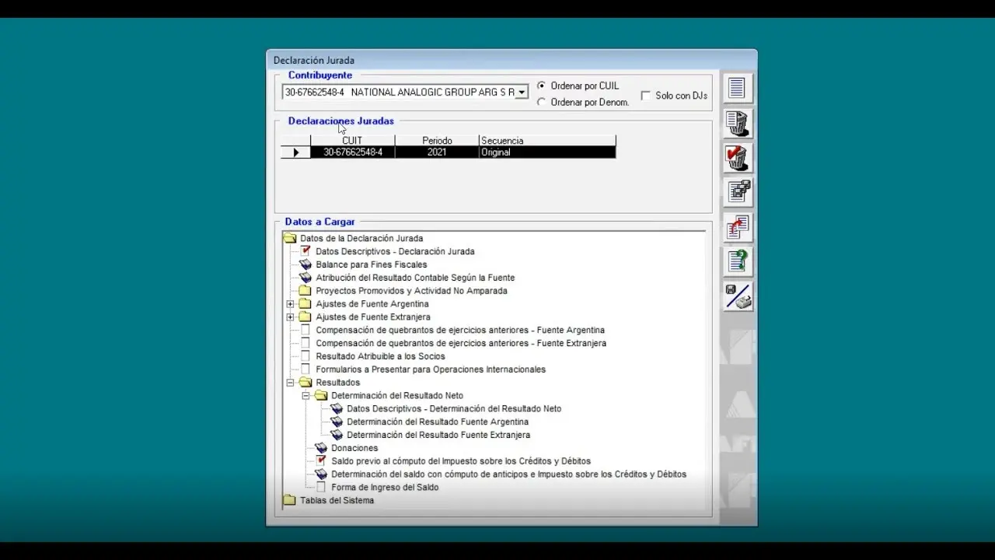Click the book icon beside Balance para Fines Fiscales
The image size is (995, 560).
click(305, 264)
